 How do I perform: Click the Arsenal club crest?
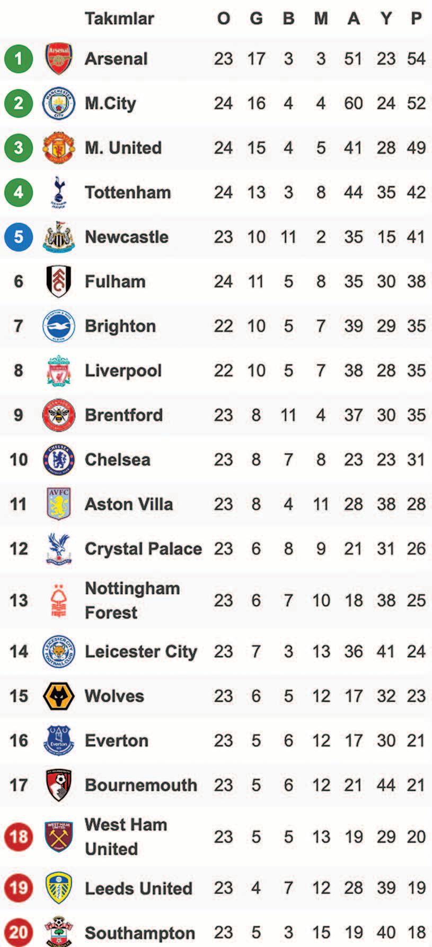58,58
